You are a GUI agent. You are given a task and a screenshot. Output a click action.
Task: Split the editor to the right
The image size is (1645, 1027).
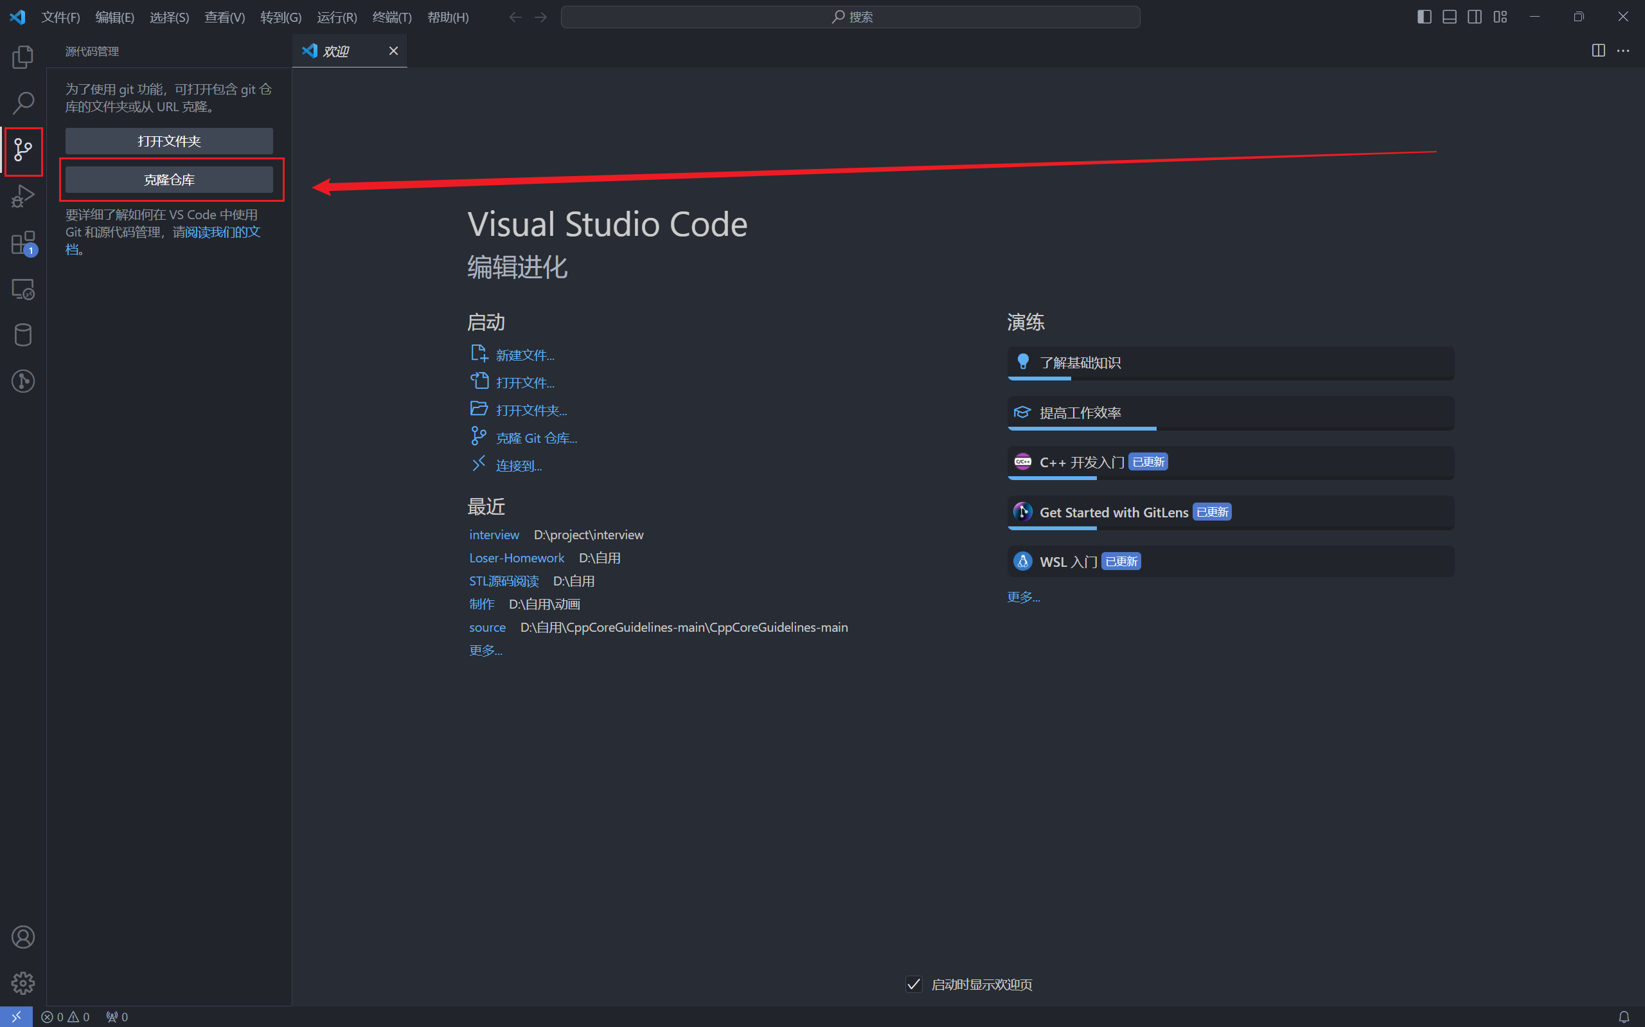point(1598,51)
